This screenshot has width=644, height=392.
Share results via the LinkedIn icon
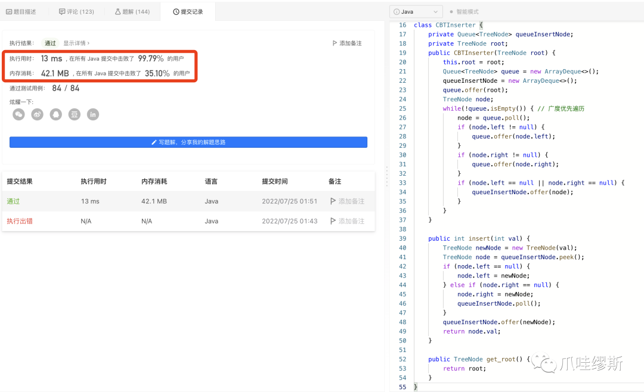92,114
